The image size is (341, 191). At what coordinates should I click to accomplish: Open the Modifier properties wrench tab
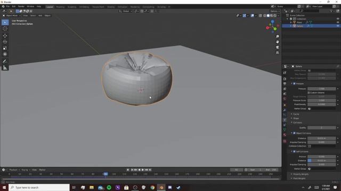click(x=285, y=110)
